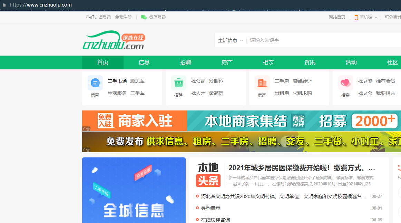Click the orange mobile phone icon
This screenshot has height=223, width=401.
tap(356, 18)
